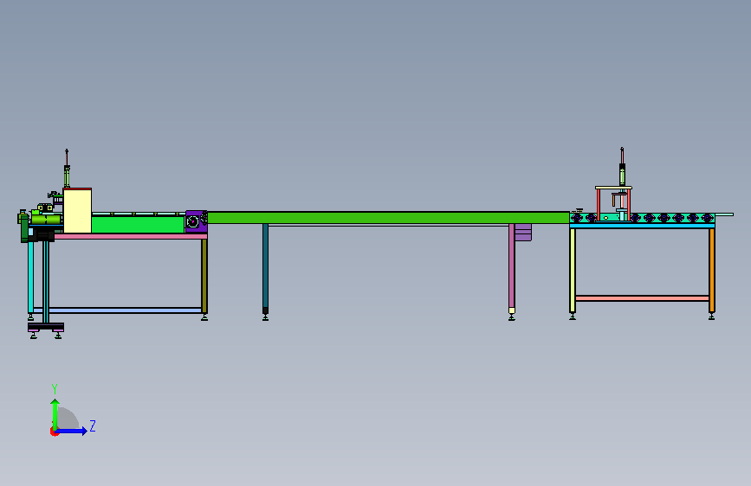This screenshot has height=486, width=751.
Task: Pick the purple box hanging under conveyor
Action: click(523, 232)
